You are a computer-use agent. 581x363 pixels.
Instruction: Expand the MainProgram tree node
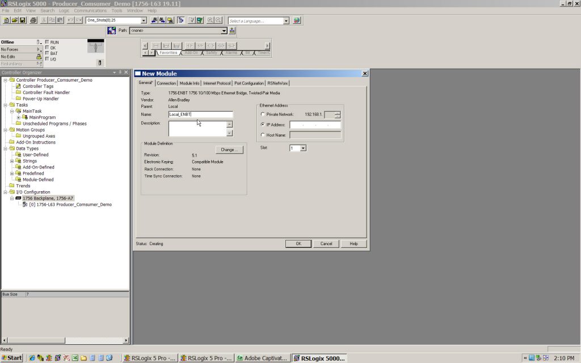tap(19, 117)
